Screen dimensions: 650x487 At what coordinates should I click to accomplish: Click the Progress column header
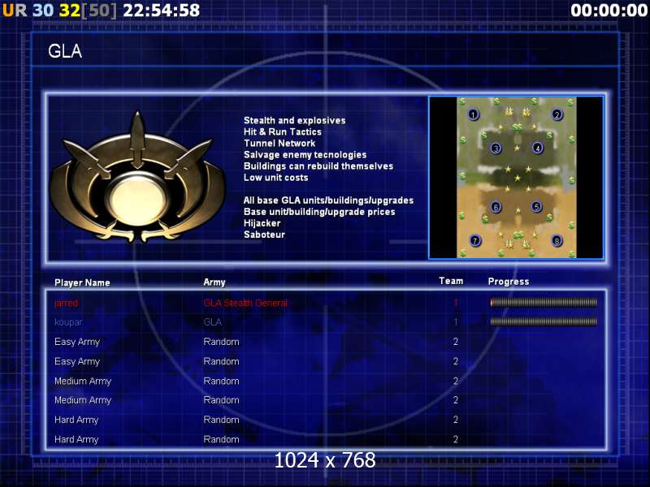(508, 282)
